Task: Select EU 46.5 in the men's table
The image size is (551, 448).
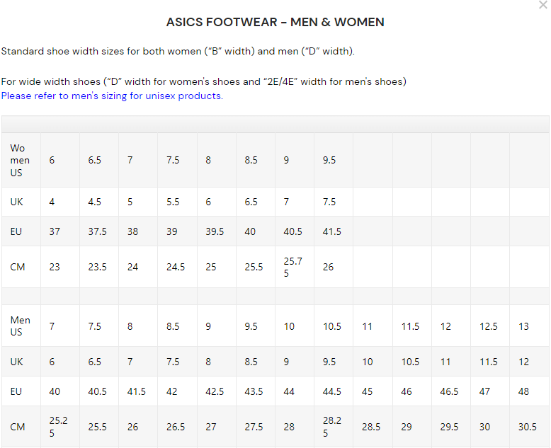Action: 449,391
